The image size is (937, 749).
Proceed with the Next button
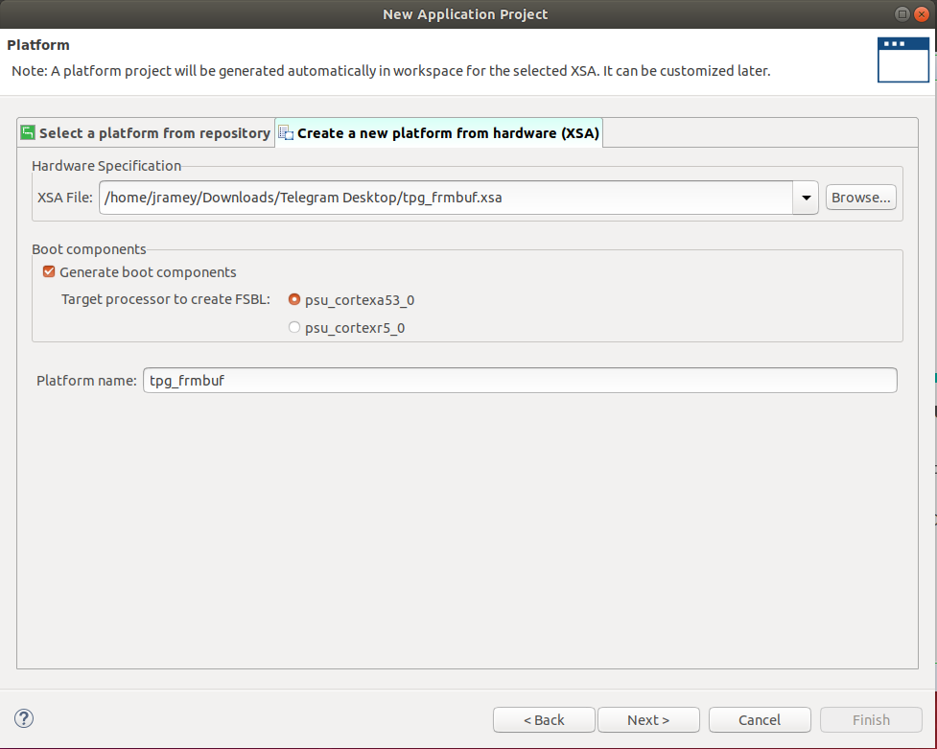pyautogui.click(x=648, y=719)
